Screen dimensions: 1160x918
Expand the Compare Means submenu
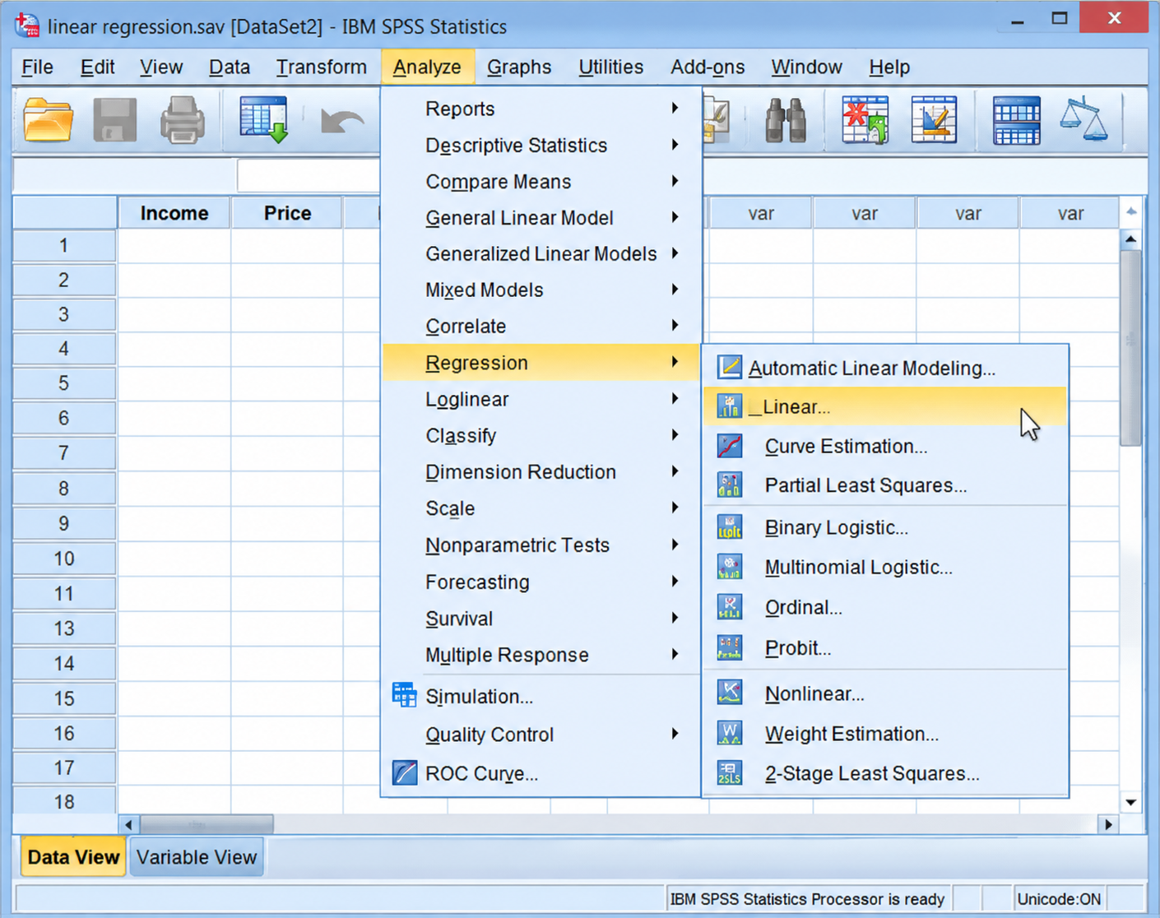[541, 181]
